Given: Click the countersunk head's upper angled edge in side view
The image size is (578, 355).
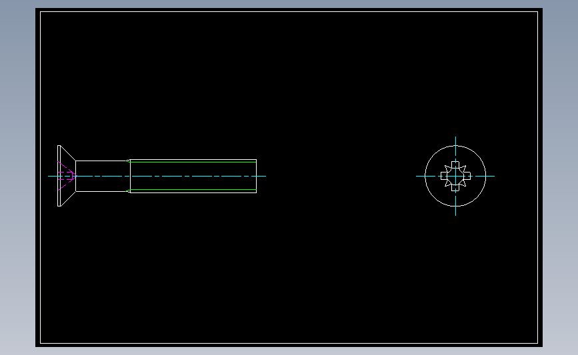Looking at the screenshot, I should click(x=68, y=153).
